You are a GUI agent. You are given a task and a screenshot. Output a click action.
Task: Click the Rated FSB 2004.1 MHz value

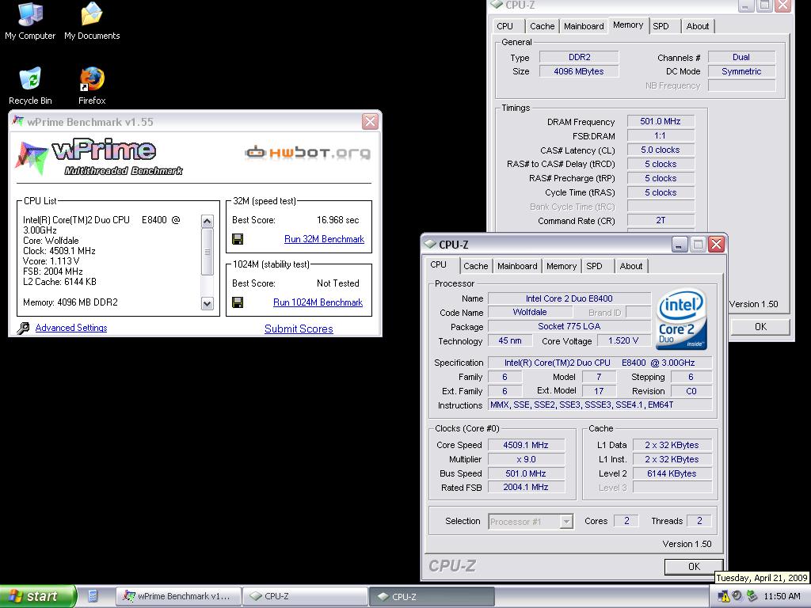[526, 488]
